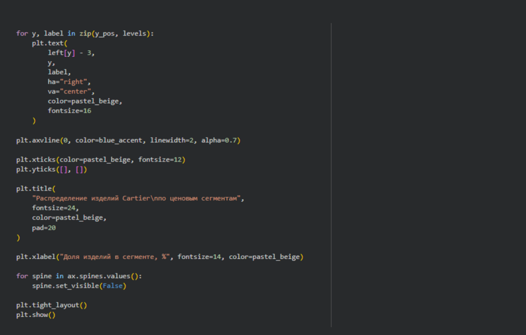
Task: Click the 'plt.yticks([], [])' line
Action: pyautogui.click(x=51, y=170)
